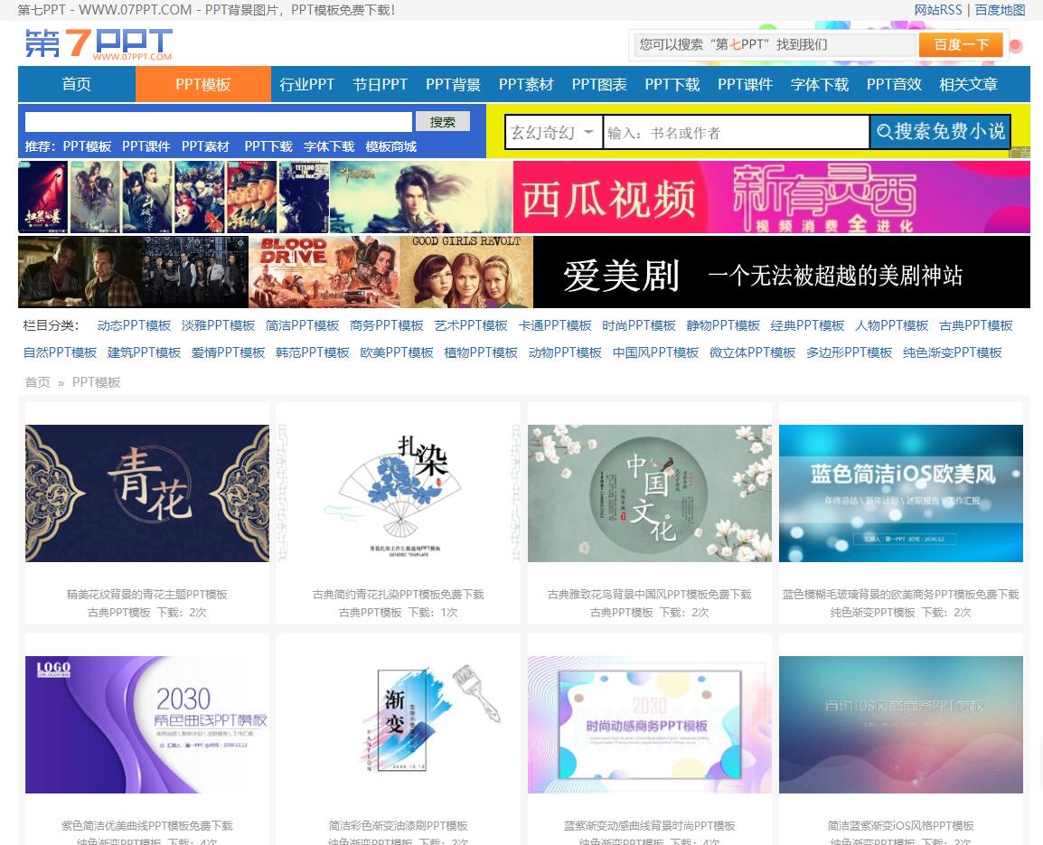Open the recommended 模板商城 link

tap(391, 146)
